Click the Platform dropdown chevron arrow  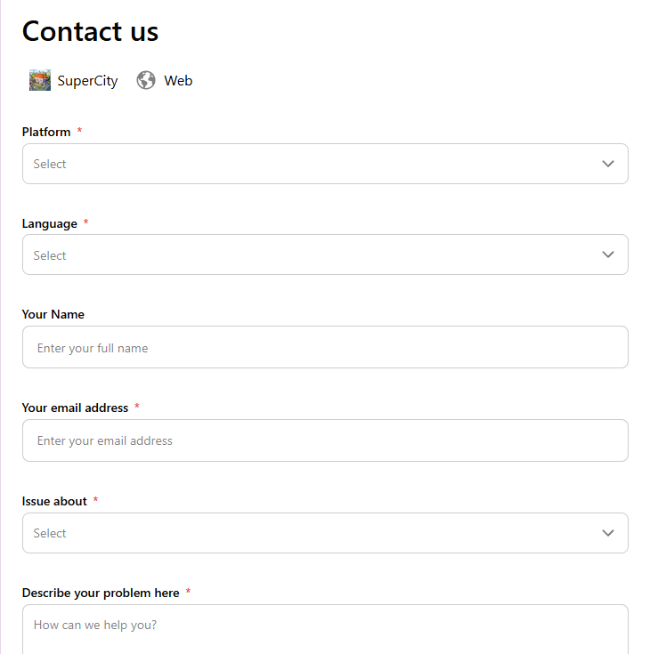click(x=608, y=164)
